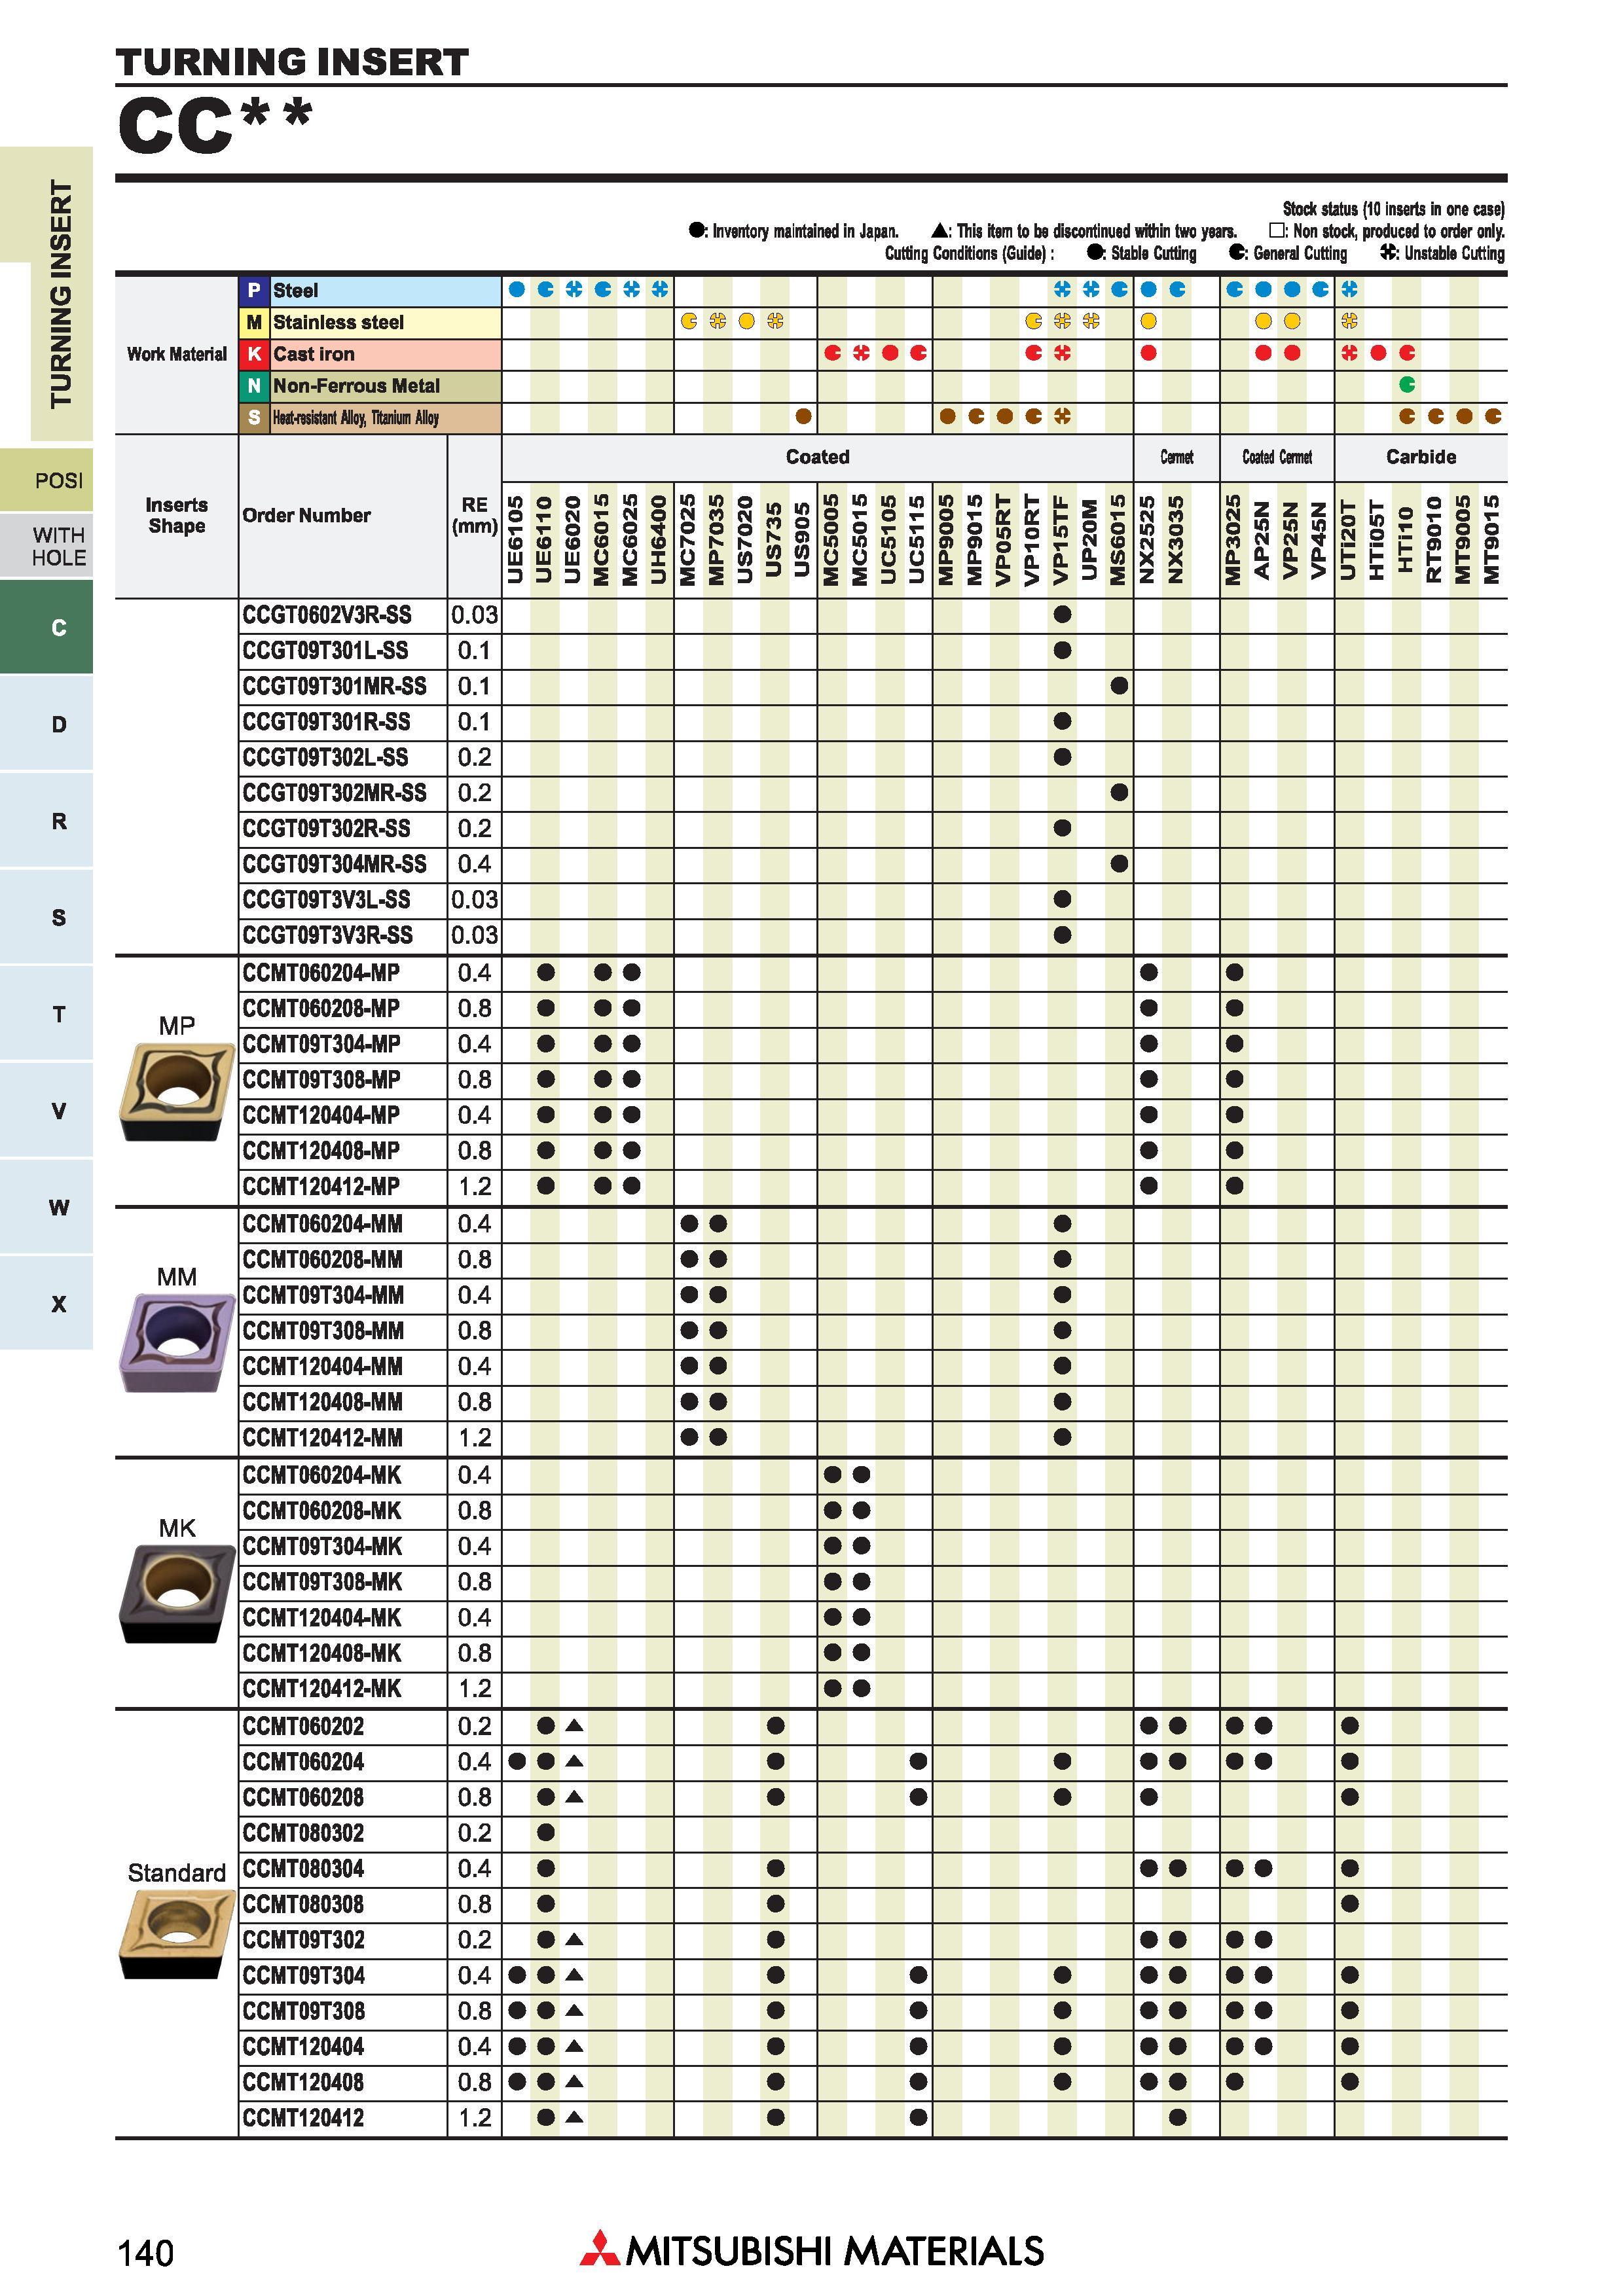This screenshot has width=1623, height=2296.
Task: Switch to the D side tab
Action: (47, 723)
